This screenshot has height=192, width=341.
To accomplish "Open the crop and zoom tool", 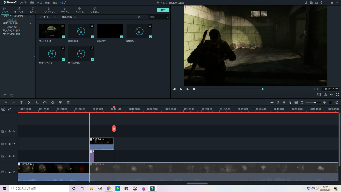I will [x=37, y=102].
